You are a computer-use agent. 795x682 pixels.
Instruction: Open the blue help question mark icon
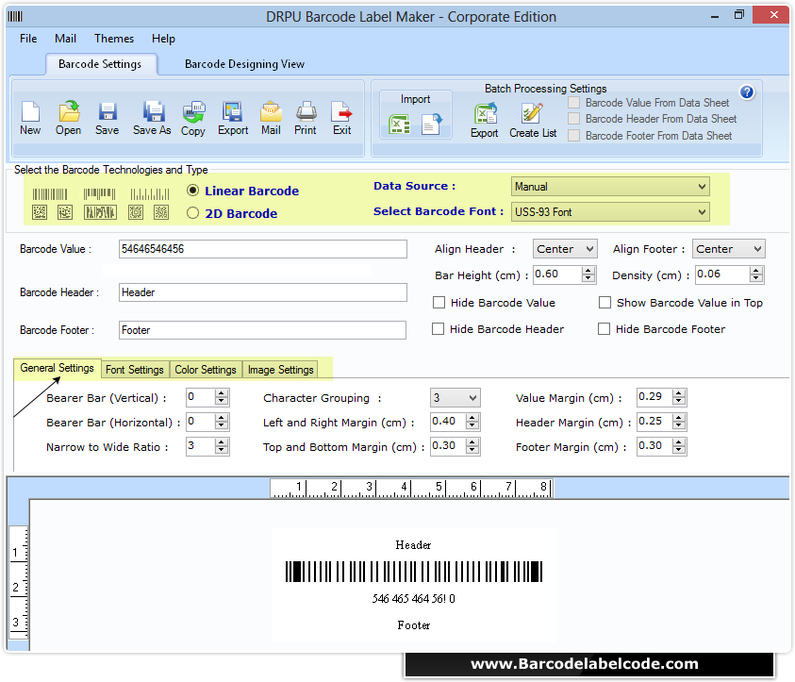coord(747,92)
